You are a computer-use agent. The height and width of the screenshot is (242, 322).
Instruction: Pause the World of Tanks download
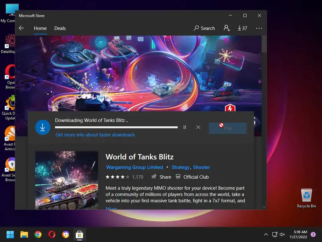tap(185, 127)
